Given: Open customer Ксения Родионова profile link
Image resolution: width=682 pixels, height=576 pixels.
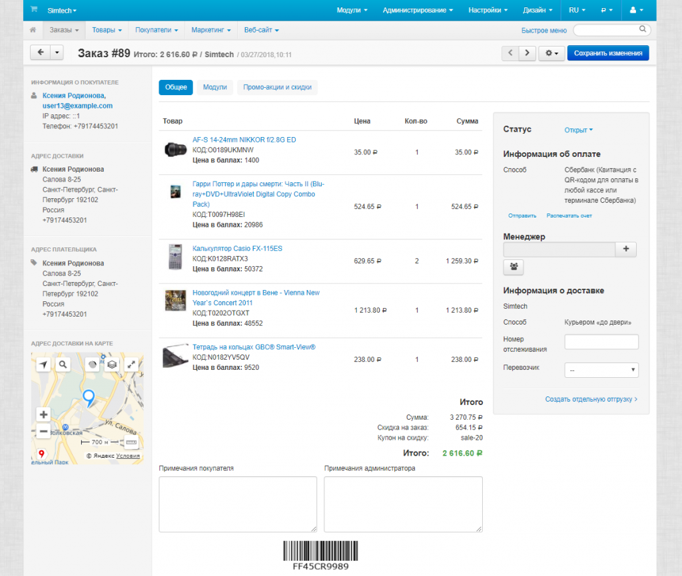Looking at the screenshot, I should pyautogui.click(x=74, y=96).
